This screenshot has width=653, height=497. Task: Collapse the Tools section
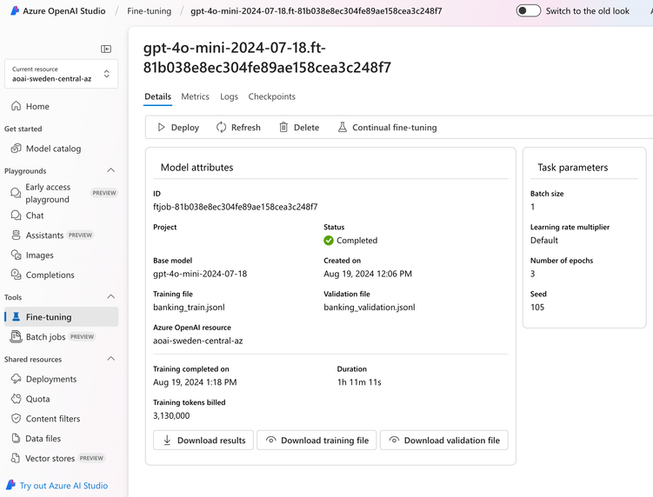[x=110, y=297]
